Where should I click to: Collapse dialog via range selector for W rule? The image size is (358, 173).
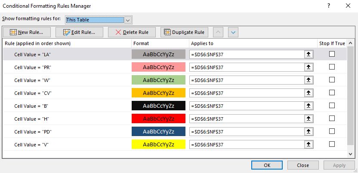pyautogui.click(x=309, y=80)
